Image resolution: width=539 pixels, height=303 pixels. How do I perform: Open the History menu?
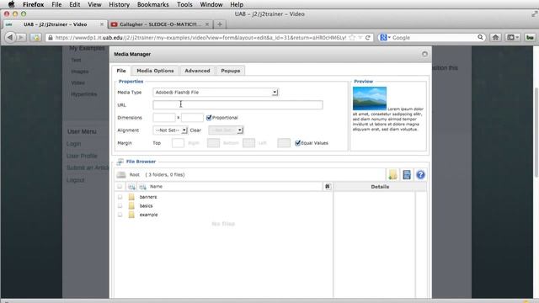pos(119,4)
